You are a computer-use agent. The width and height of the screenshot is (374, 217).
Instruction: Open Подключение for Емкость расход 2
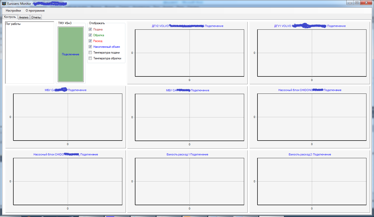click(322, 154)
